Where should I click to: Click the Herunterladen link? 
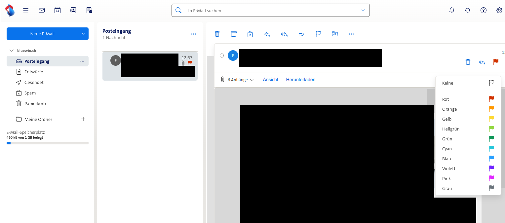(300, 80)
